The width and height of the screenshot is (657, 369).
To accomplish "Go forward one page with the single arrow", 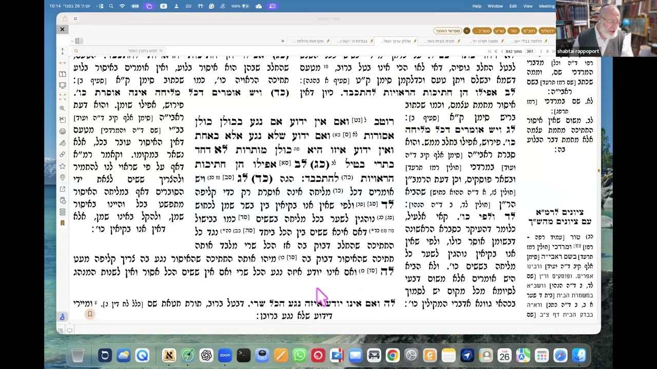I will (502, 51).
